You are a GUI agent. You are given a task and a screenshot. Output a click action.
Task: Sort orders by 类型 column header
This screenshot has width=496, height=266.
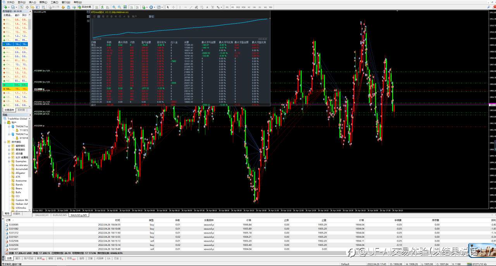tap(152, 220)
